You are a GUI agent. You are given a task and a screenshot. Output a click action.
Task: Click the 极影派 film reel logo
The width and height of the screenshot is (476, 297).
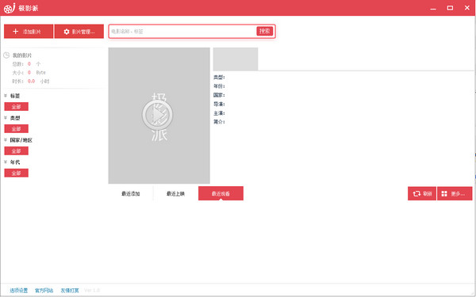(10, 8)
